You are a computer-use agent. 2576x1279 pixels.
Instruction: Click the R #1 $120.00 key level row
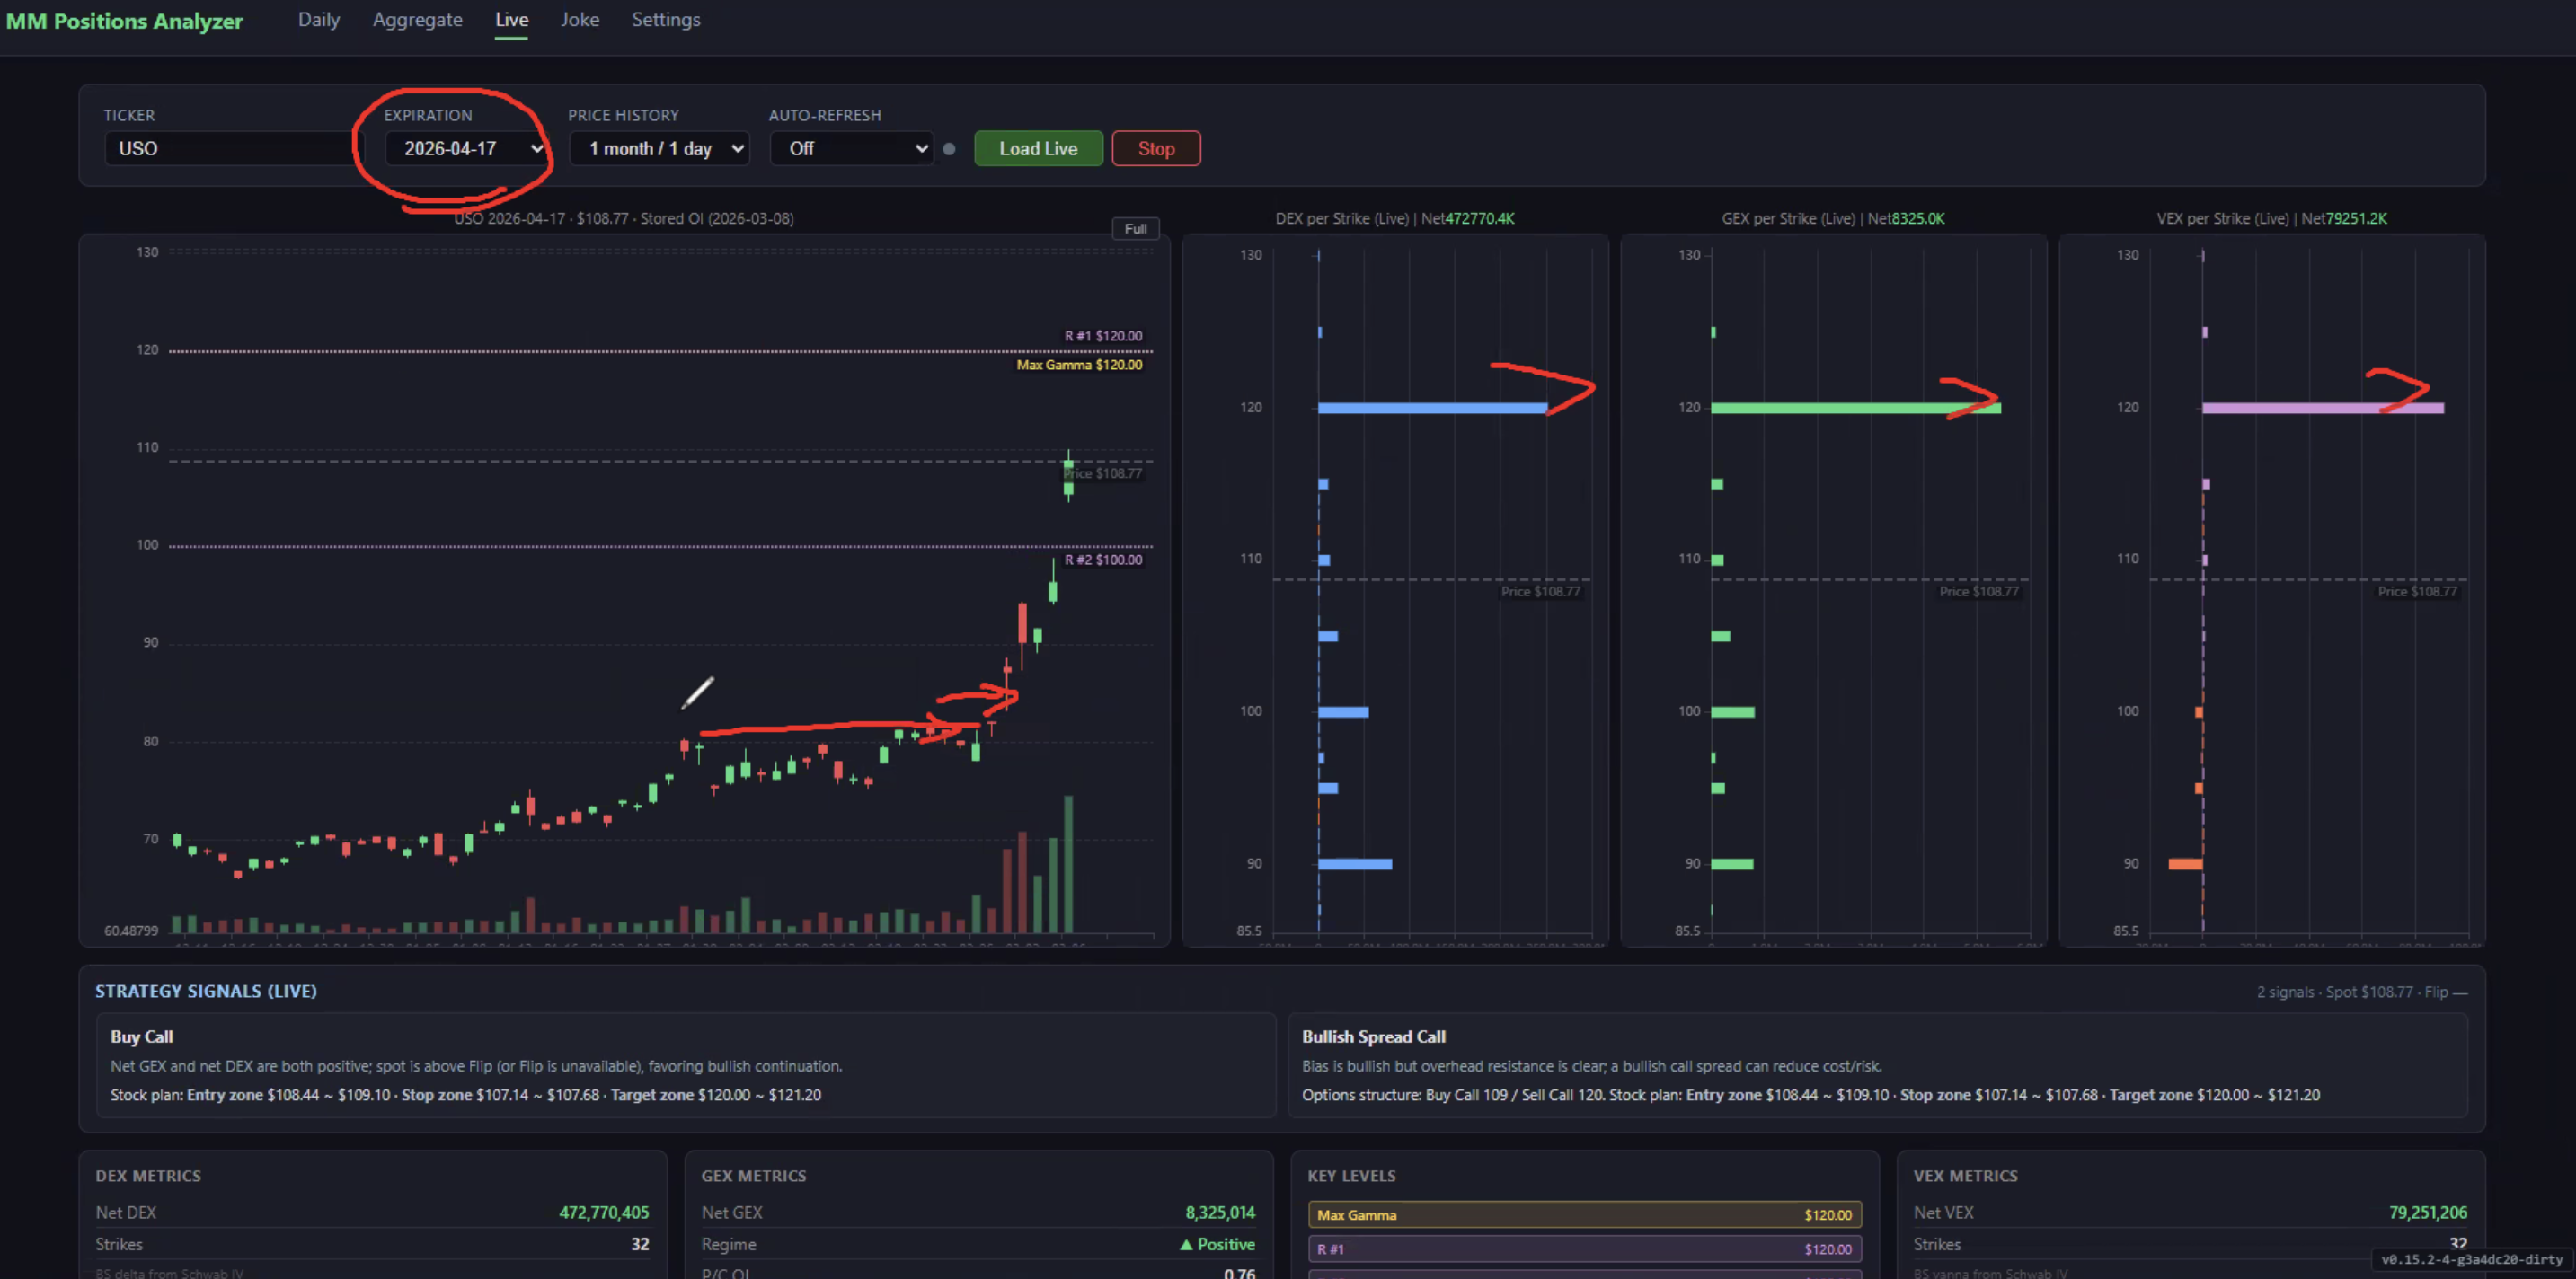pos(1584,1249)
